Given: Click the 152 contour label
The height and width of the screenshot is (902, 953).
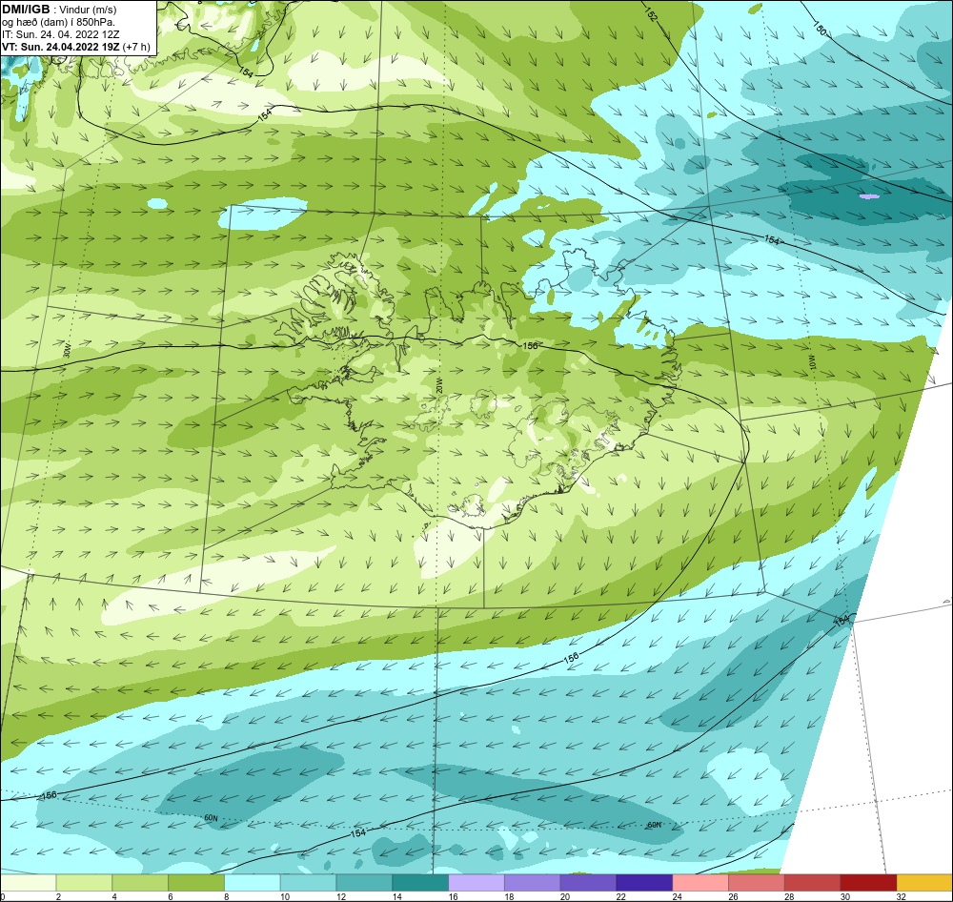Looking at the screenshot, I should coord(651,14).
